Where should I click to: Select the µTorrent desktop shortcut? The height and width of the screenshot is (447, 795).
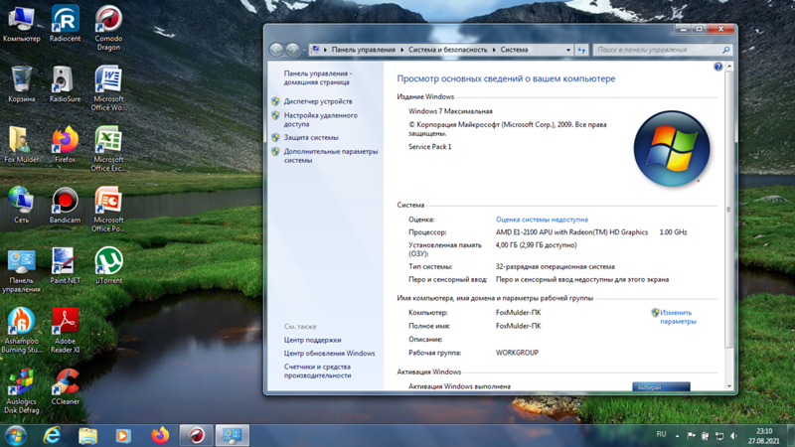108,265
